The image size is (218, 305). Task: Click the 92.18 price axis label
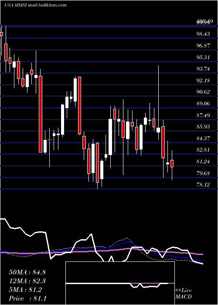coord(203,80)
